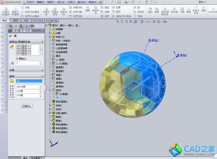Click the 约束(O) constraints button
Image resolution: width=217 pixels, height=159 pixels.
(x=27, y=106)
